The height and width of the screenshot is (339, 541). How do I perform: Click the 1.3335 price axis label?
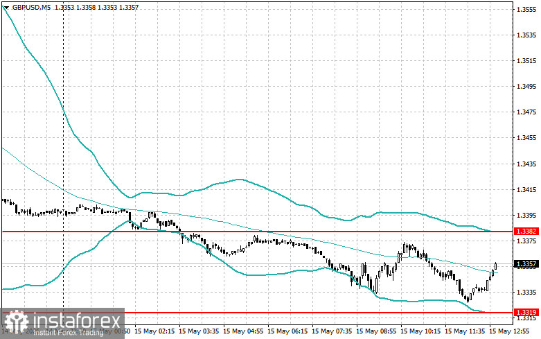coord(526,292)
